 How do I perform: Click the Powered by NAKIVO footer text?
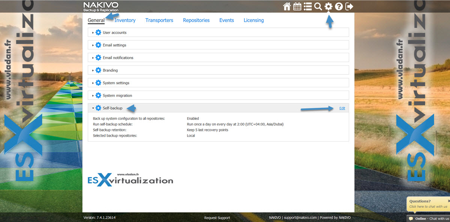tap(335, 218)
